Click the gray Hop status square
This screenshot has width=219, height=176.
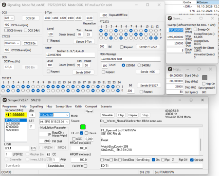tap(205, 77)
